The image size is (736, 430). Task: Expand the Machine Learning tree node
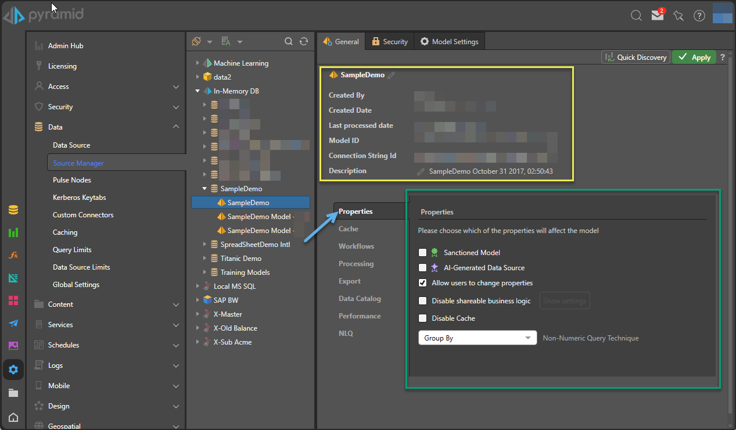click(x=198, y=63)
